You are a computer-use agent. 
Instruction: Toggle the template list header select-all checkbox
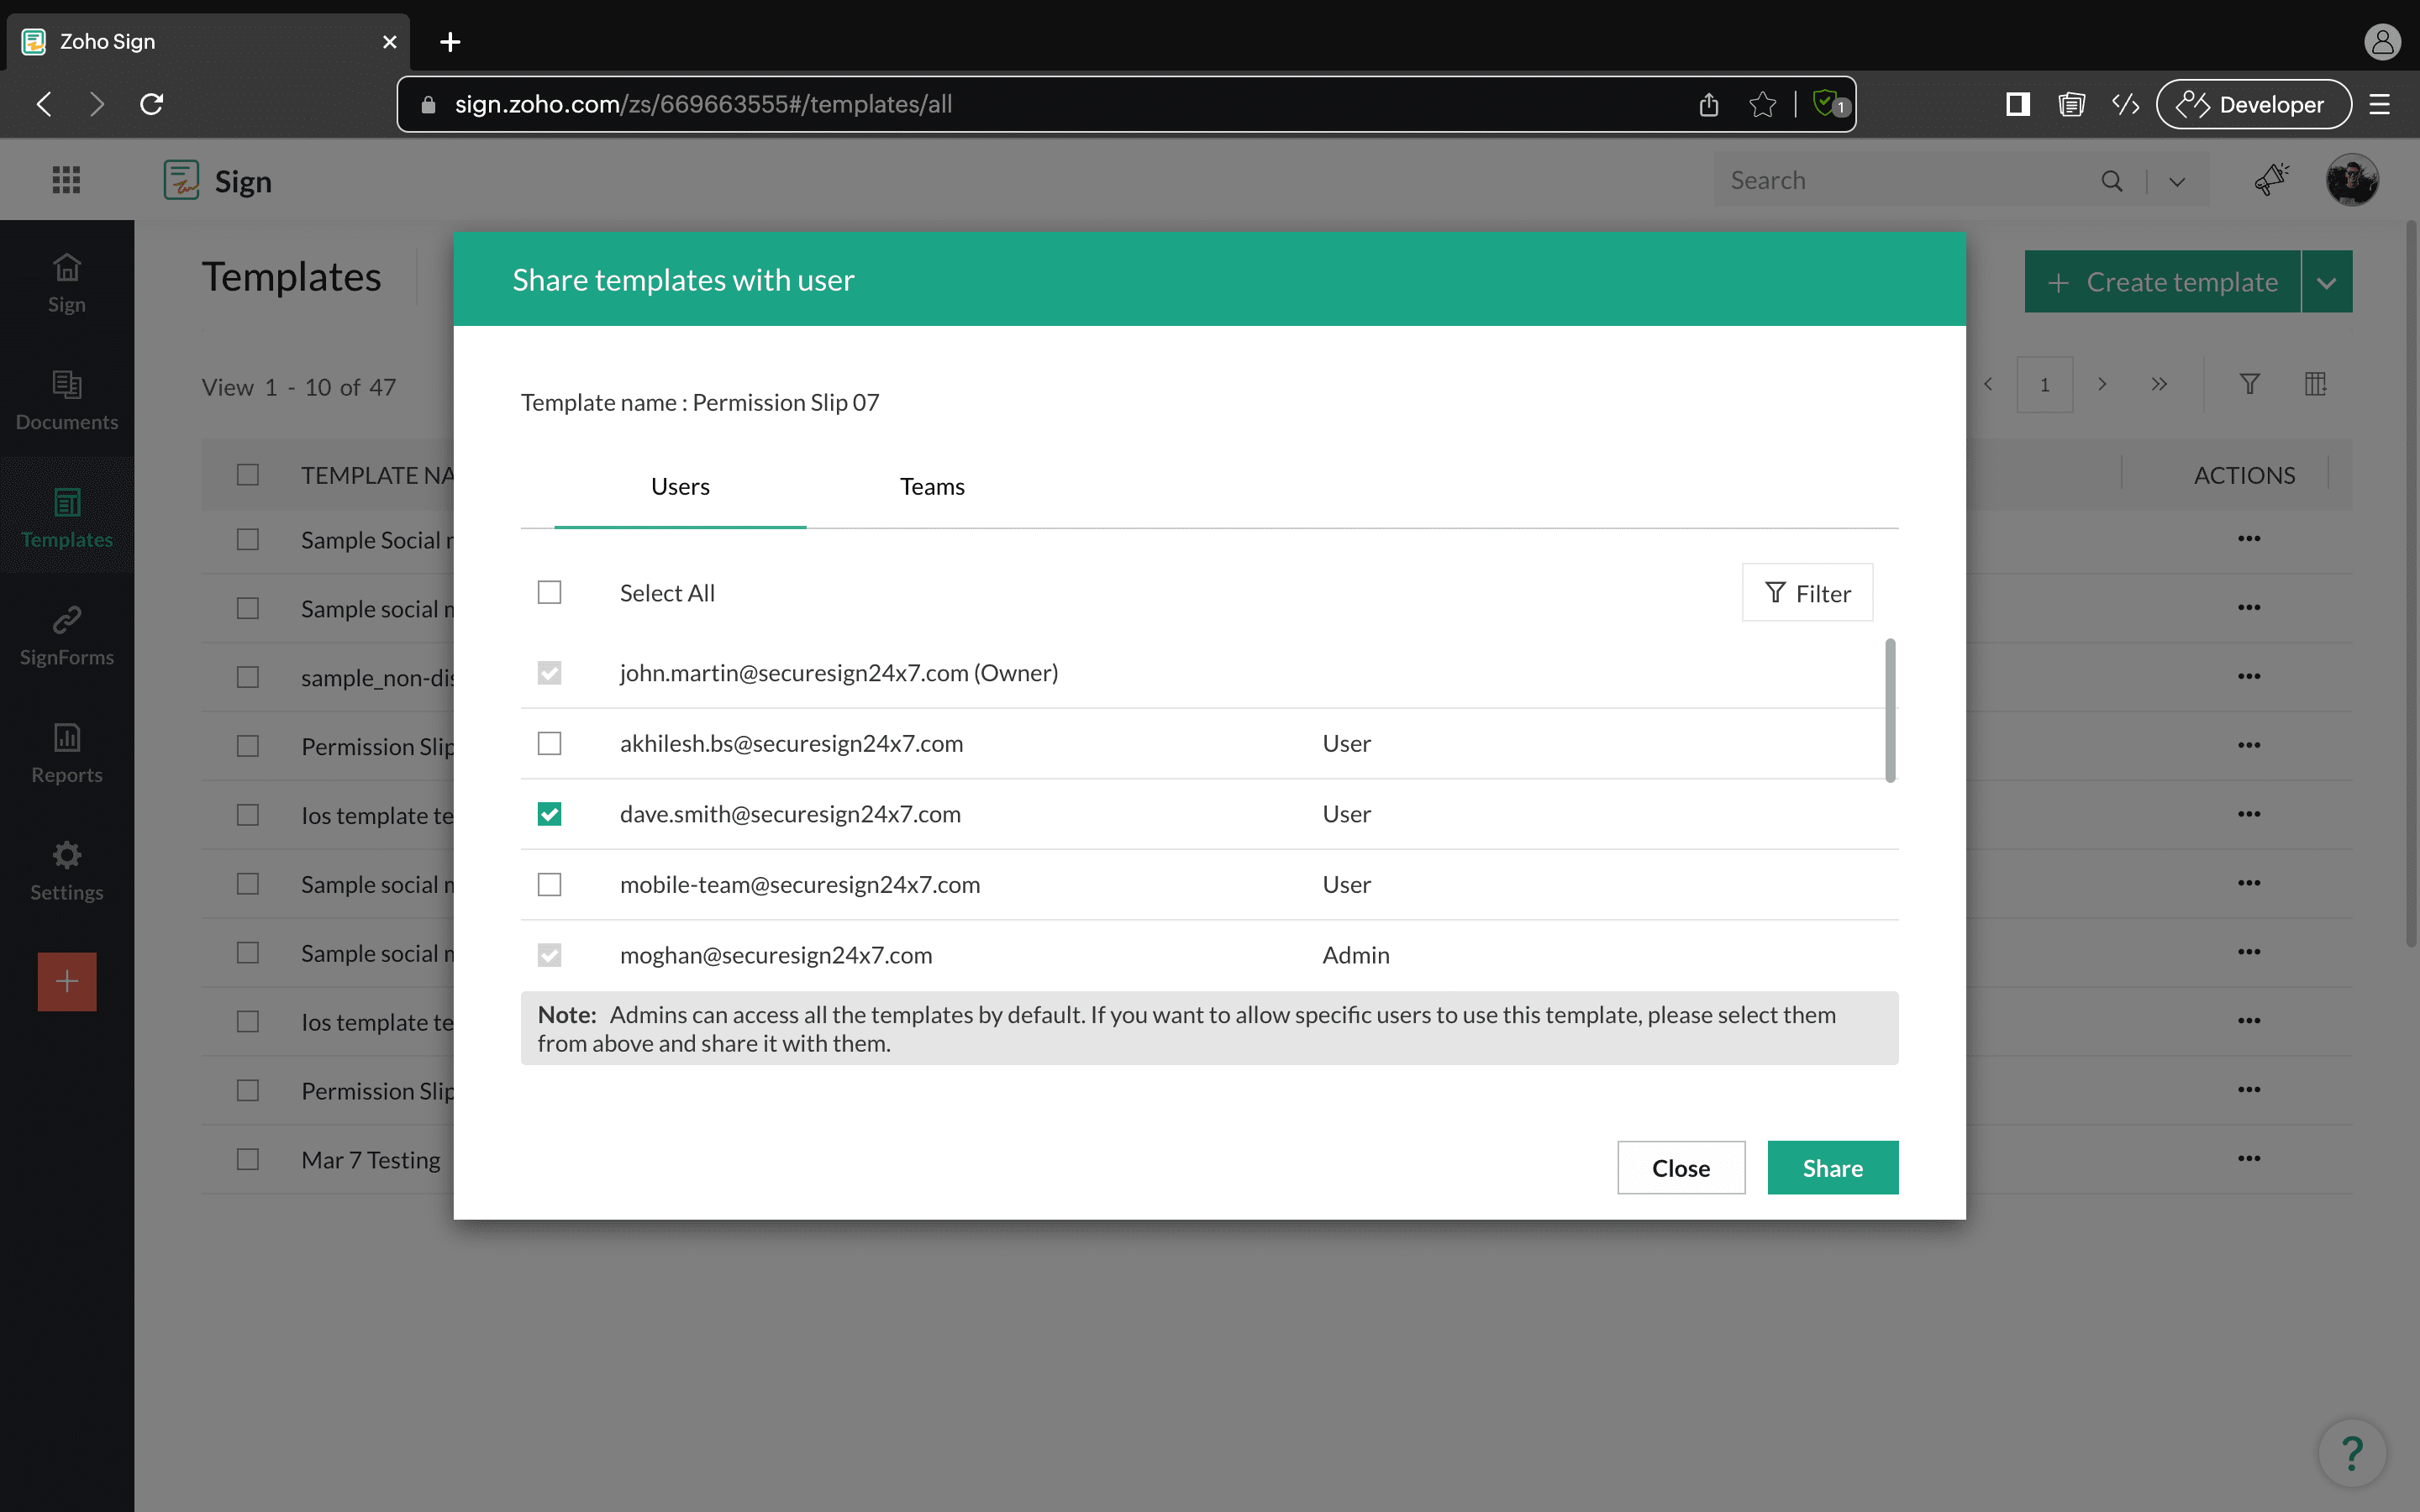tap(248, 474)
